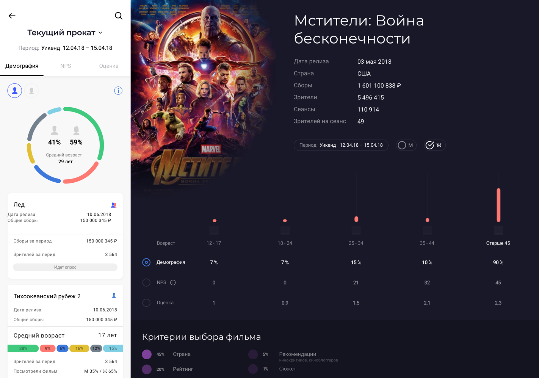The height and width of the screenshot is (378, 539).
Task: Click the audience icon on Лед card
Action: (x=113, y=205)
